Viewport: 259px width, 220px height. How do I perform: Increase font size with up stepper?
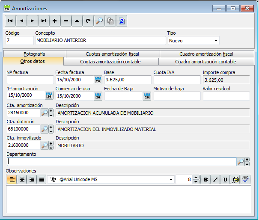[x=196, y=178]
